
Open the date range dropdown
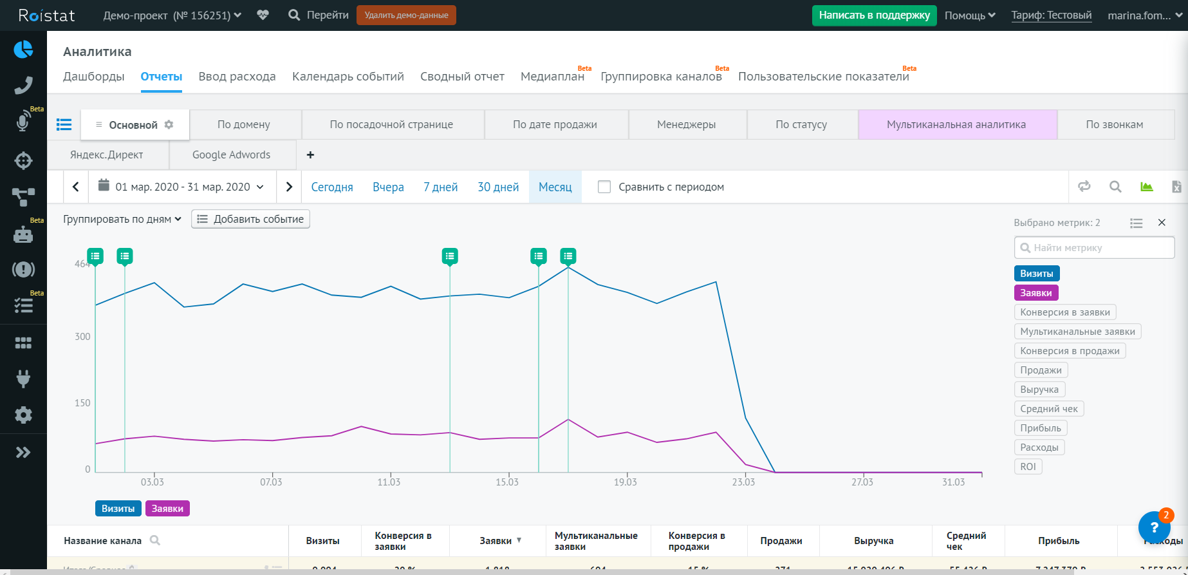point(181,187)
